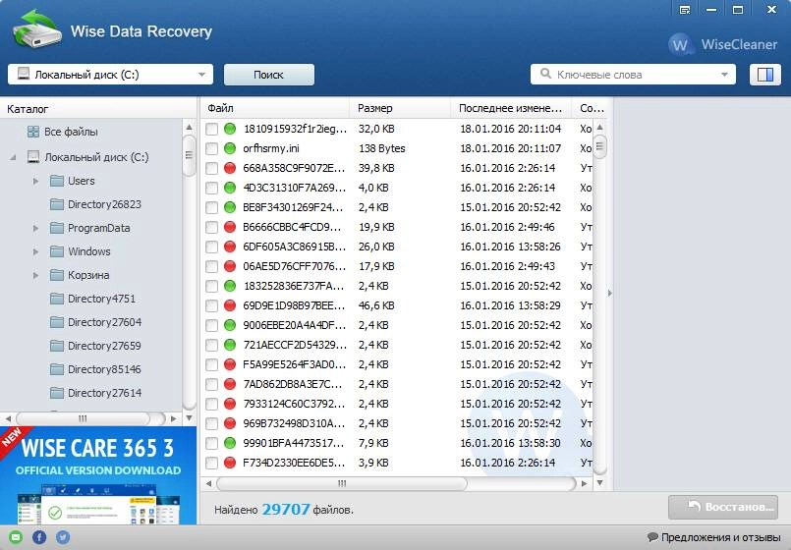Click the Windows folder icon
This screenshot has width=791, height=550.
coord(57,251)
